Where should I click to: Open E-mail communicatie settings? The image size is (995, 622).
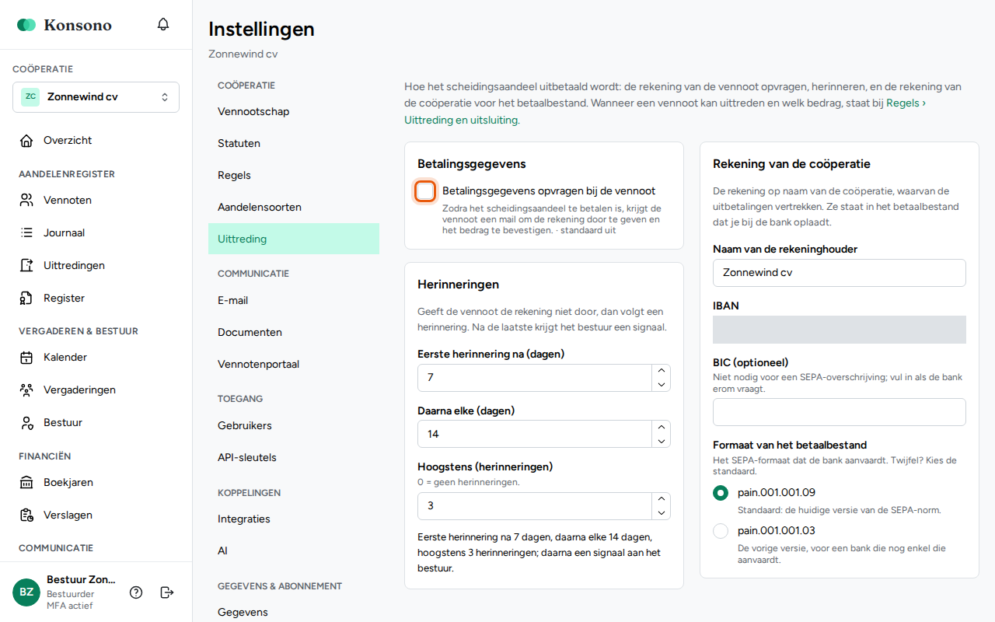(x=294, y=301)
